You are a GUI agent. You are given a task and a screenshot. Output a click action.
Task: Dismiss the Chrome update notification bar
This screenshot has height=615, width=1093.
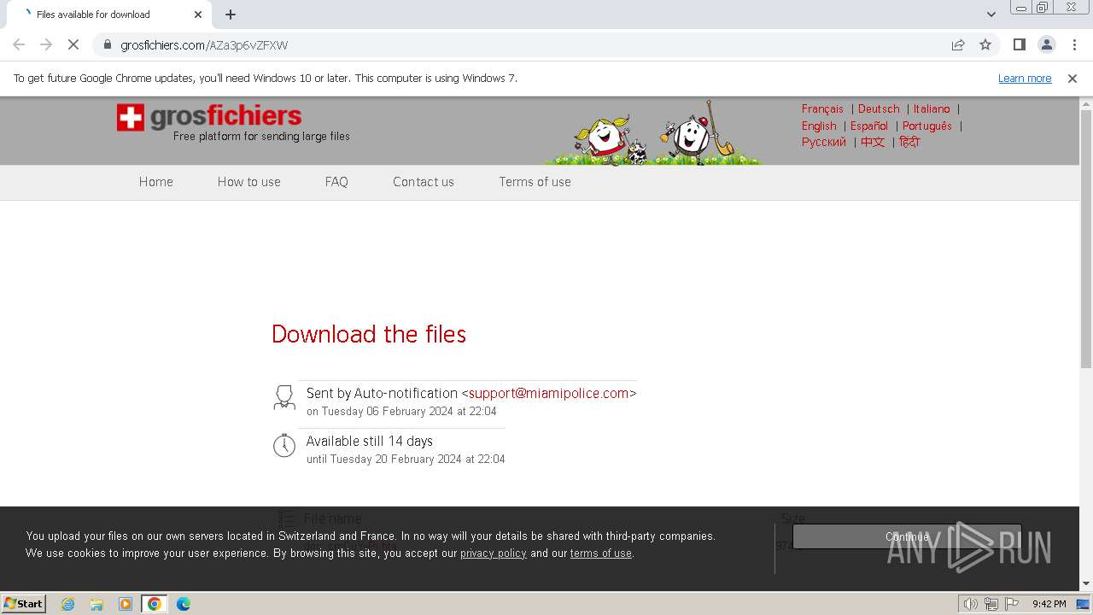click(1073, 79)
